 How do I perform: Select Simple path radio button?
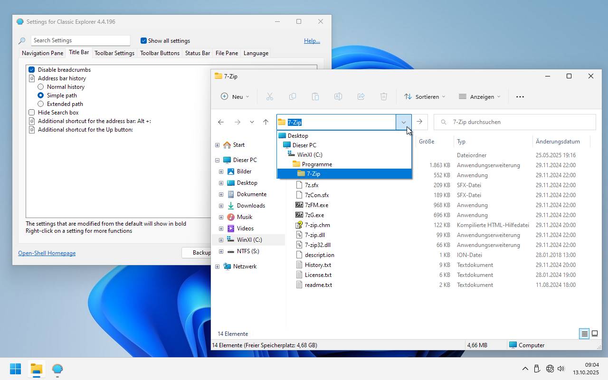coord(41,95)
